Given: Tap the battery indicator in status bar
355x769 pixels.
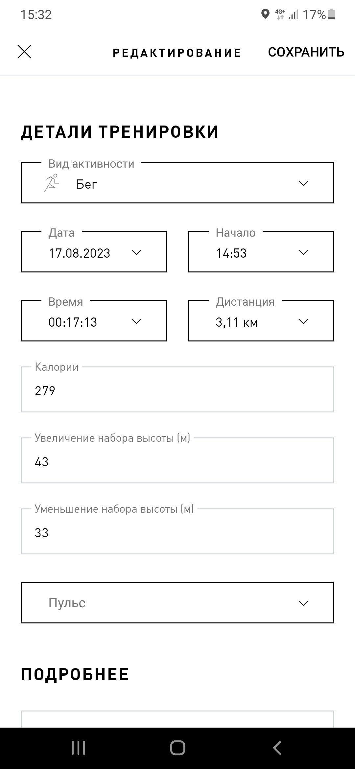Looking at the screenshot, I should [x=332, y=14].
